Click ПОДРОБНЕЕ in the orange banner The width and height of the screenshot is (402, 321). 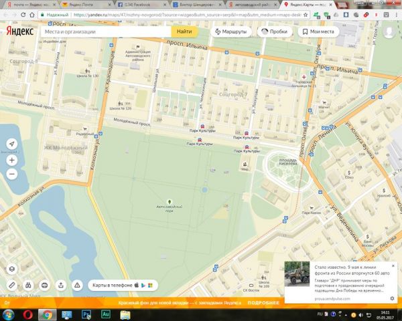pyautogui.click(x=263, y=303)
